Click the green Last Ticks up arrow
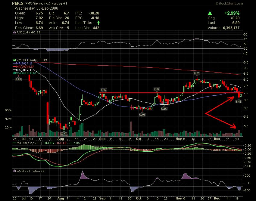This screenshot has width=256, height=201. pyautogui.click(x=98, y=23)
